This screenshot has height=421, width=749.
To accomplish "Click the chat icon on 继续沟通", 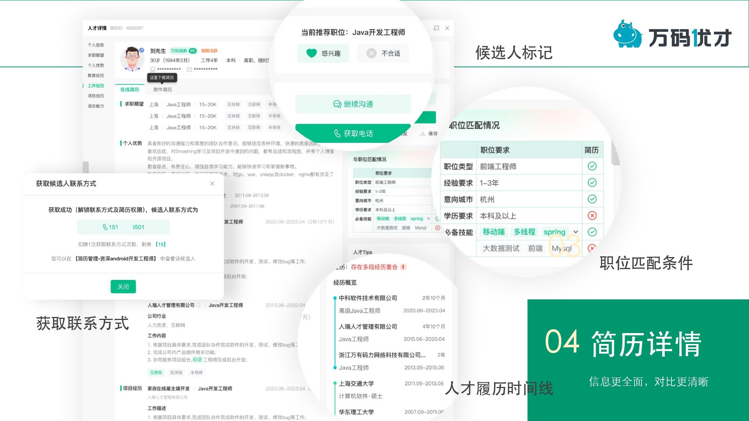I will [337, 104].
